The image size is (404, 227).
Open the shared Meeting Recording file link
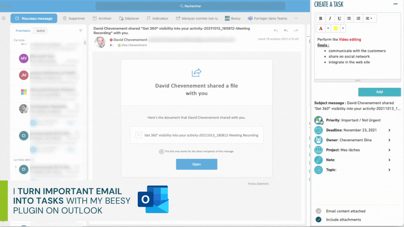pos(197,135)
